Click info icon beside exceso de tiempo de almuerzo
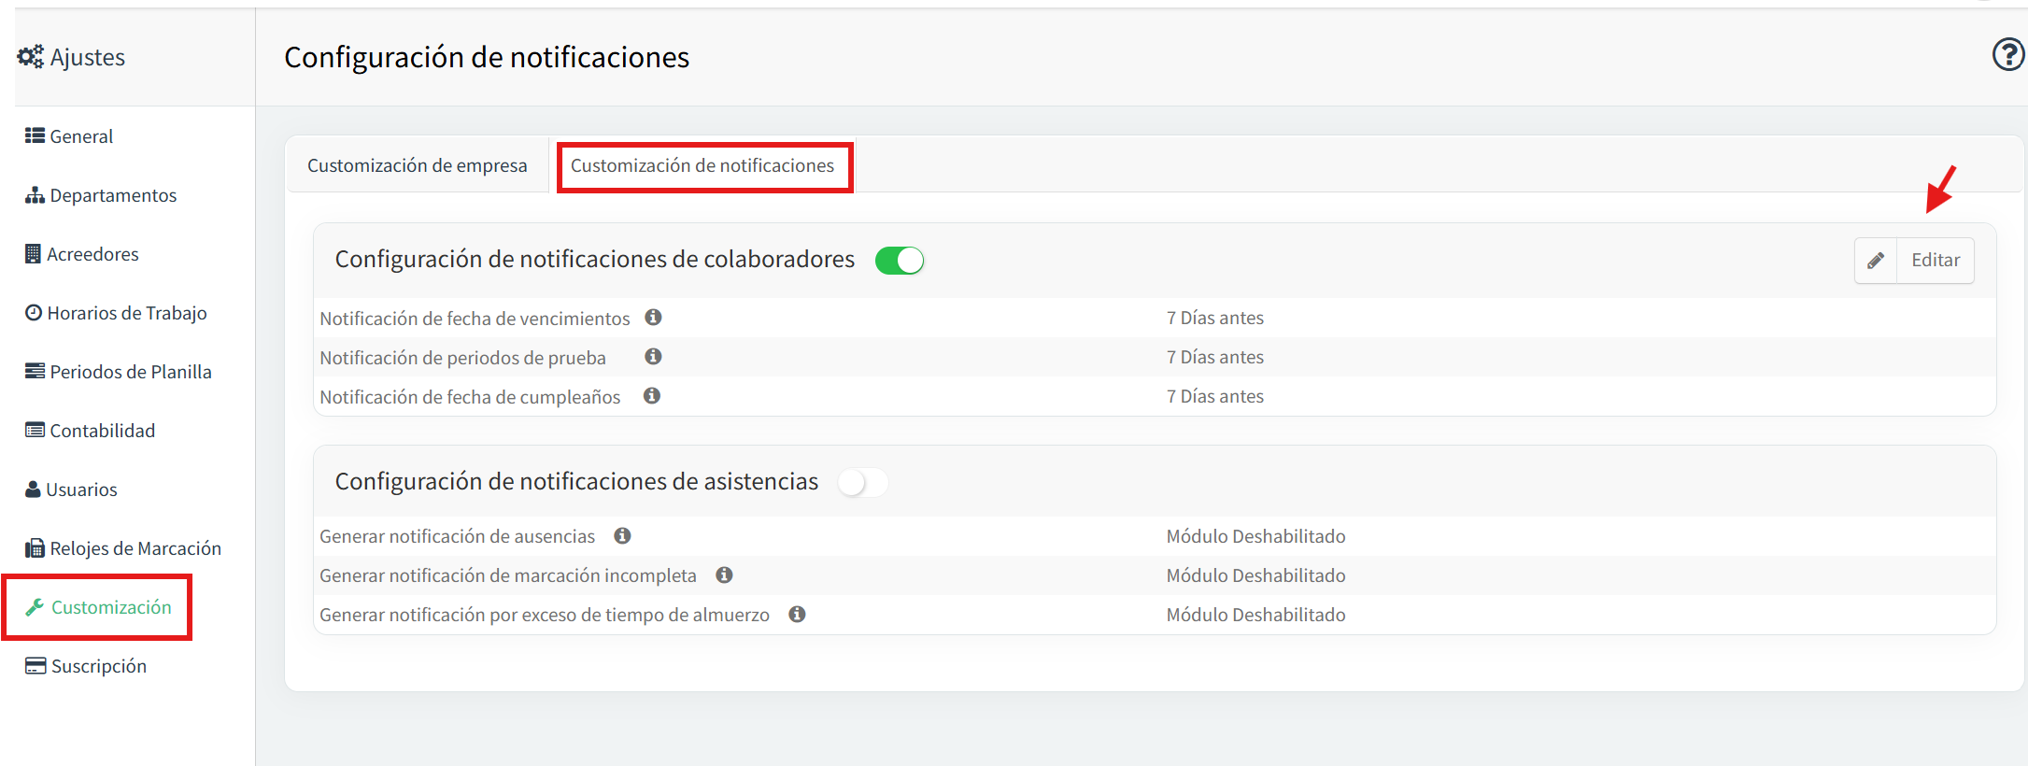 [x=797, y=614]
